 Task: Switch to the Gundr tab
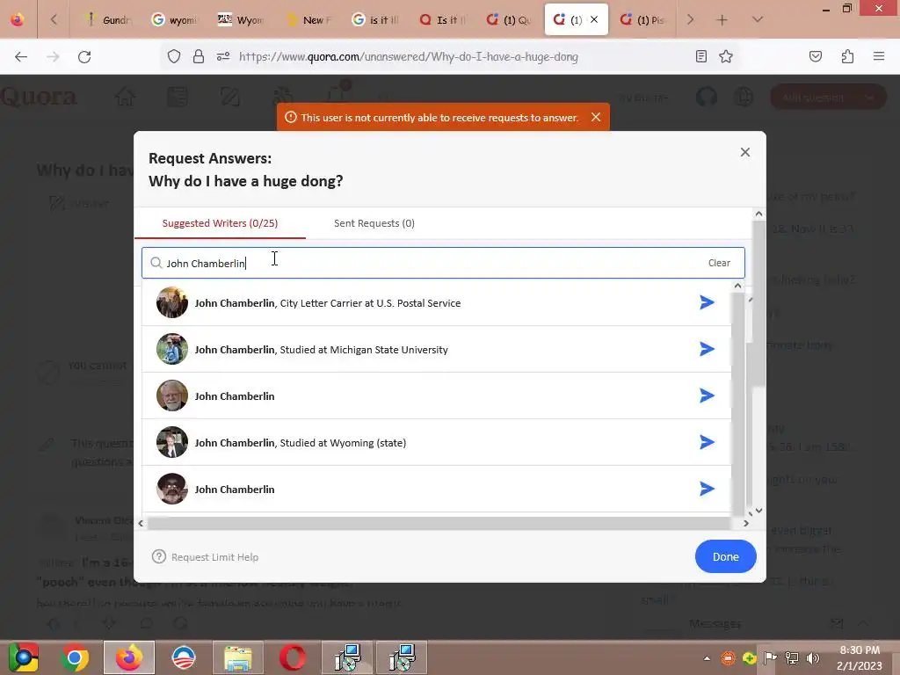pos(108,20)
